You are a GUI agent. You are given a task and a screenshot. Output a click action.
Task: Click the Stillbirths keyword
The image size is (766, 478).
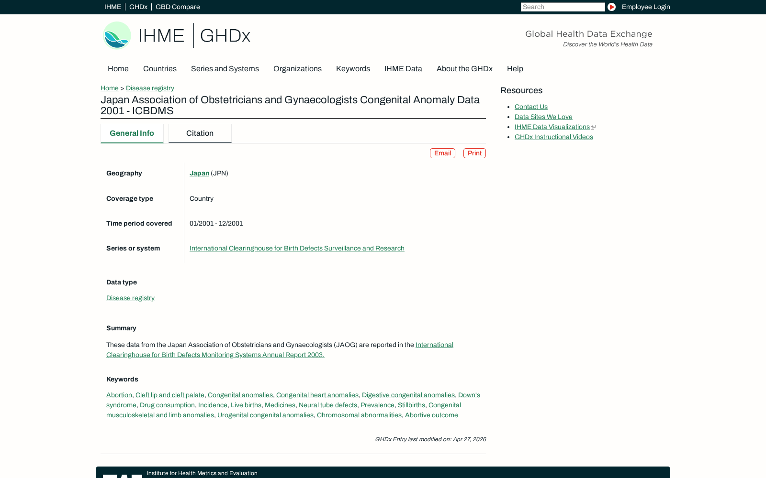click(411, 405)
